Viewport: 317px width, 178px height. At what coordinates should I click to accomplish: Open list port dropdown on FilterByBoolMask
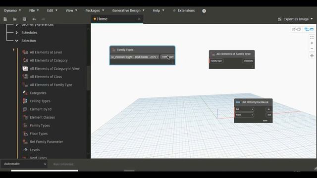click(252, 109)
